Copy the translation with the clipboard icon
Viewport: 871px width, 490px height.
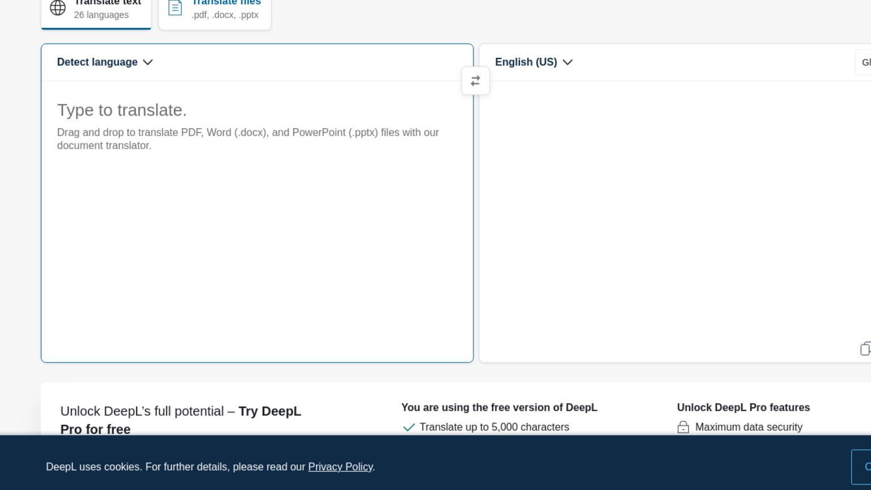[865, 349]
